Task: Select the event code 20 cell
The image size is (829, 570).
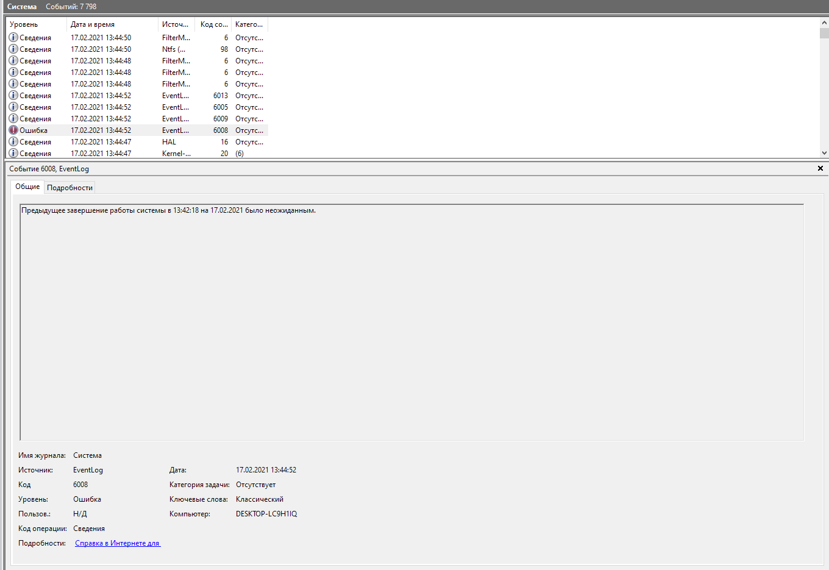Action: click(224, 154)
